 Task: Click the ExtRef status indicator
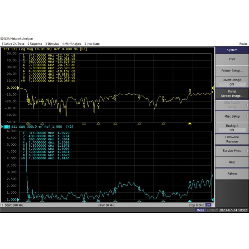pos(212,210)
